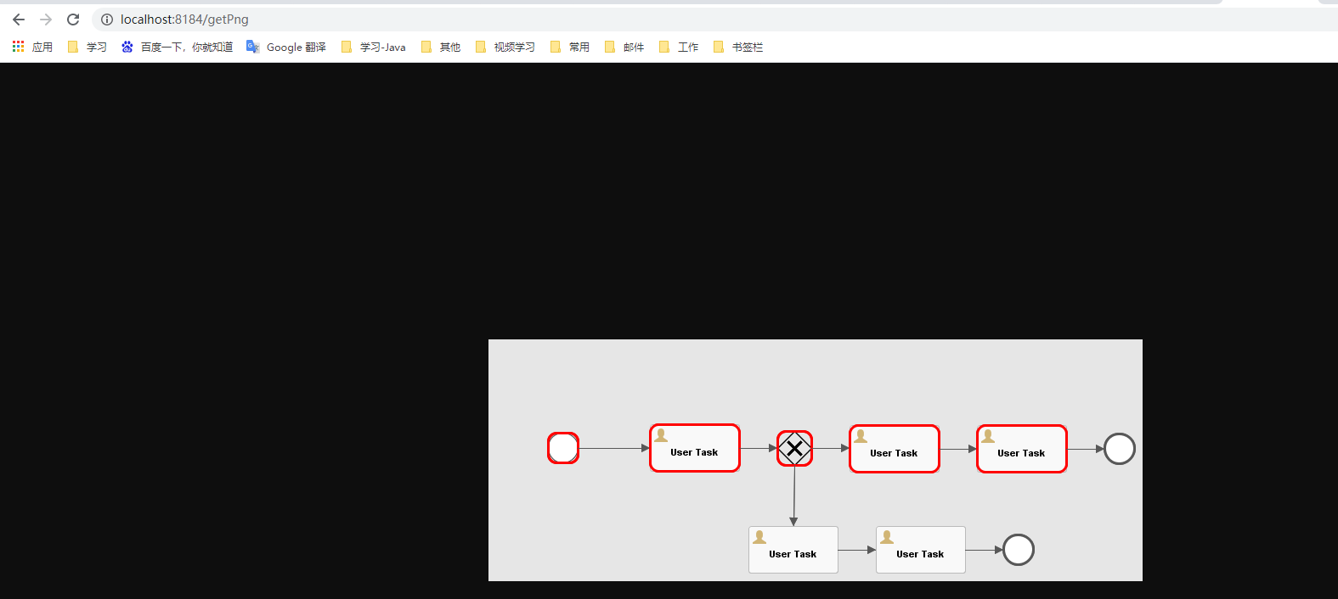Viewport: 1338px width, 599px height.
Task: Open the 邮件 bookmark folder
Action: [624, 47]
